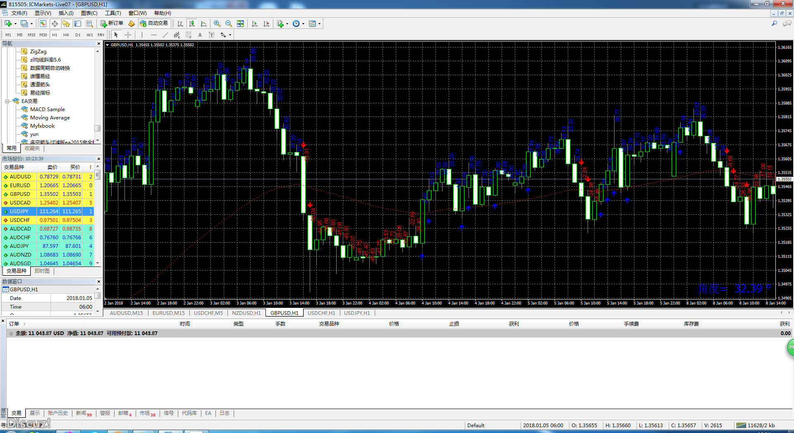Open the arrows tool dropdown
794x433 pixels.
tap(230, 35)
